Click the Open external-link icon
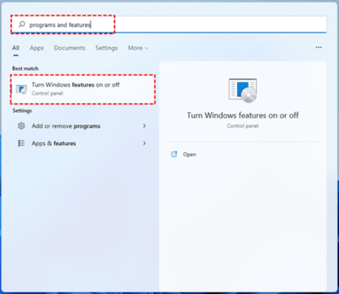The image size is (339, 294). click(x=174, y=154)
